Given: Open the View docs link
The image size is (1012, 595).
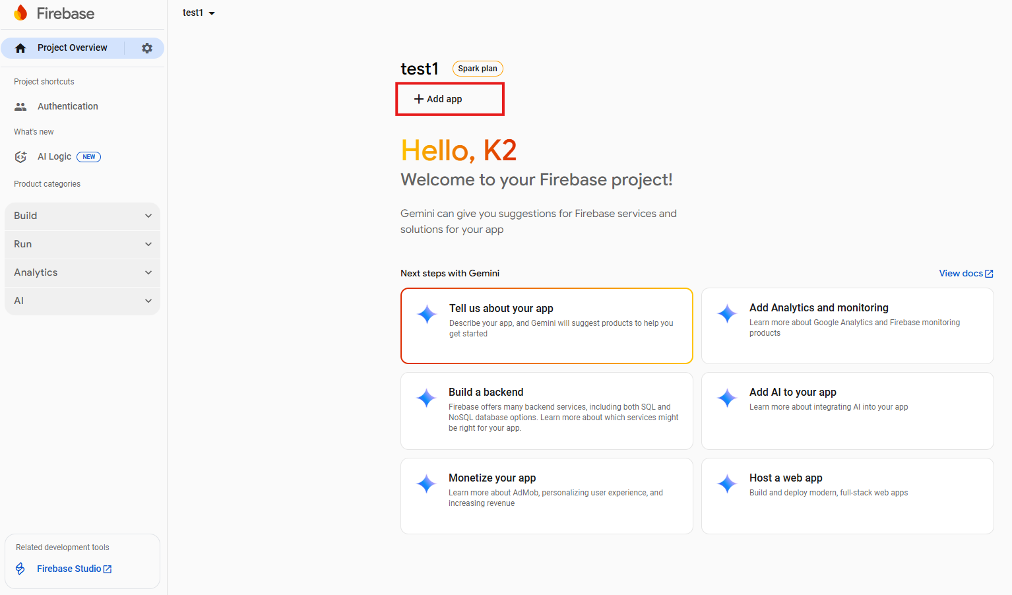Looking at the screenshot, I should tap(965, 273).
